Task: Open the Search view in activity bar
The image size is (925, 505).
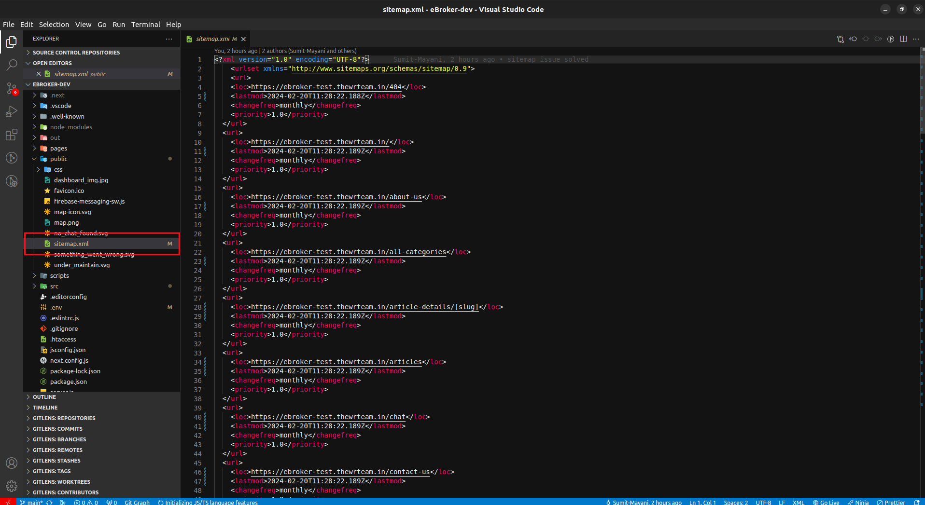Action: (12, 65)
